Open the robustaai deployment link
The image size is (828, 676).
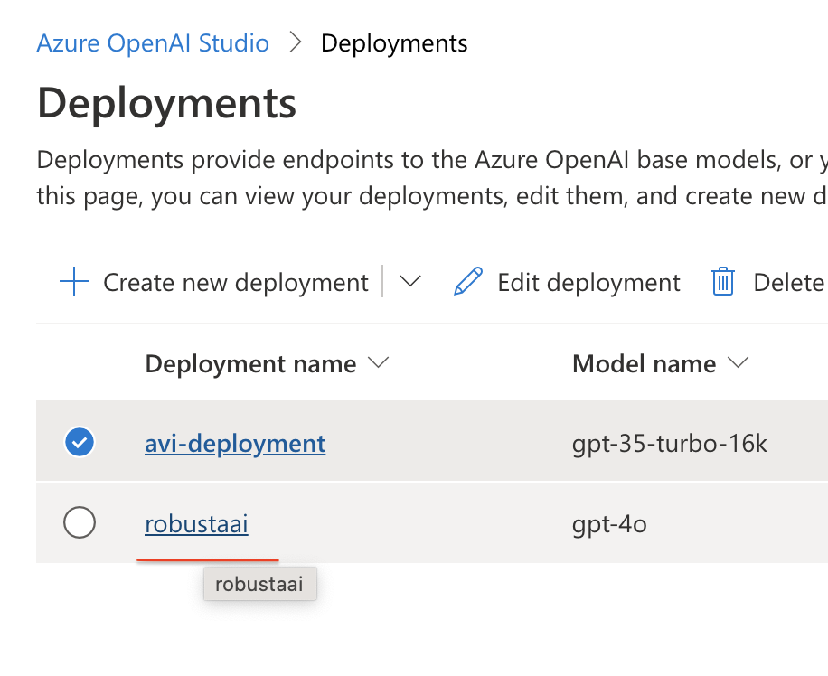click(x=196, y=523)
